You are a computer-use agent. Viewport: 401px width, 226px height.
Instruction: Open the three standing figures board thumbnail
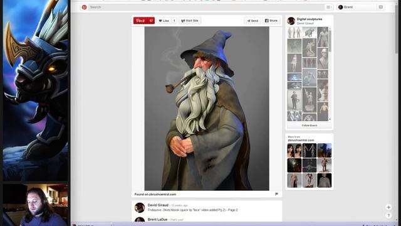coord(294,32)
